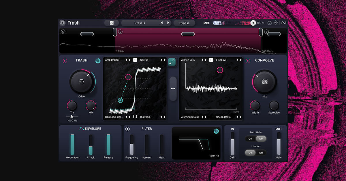Select previous preset with left arrow
Image resolution: width=346 pixels, height=181 pixels.
pos(161,23)
